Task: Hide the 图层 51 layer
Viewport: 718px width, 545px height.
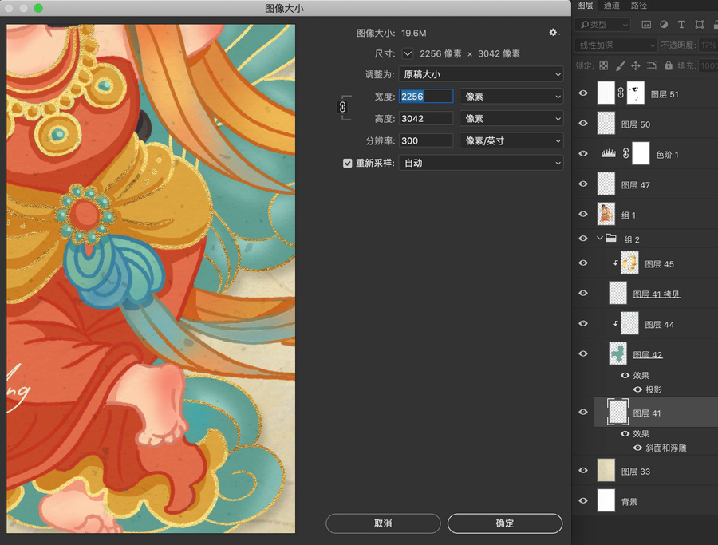Action: [583, 93]
